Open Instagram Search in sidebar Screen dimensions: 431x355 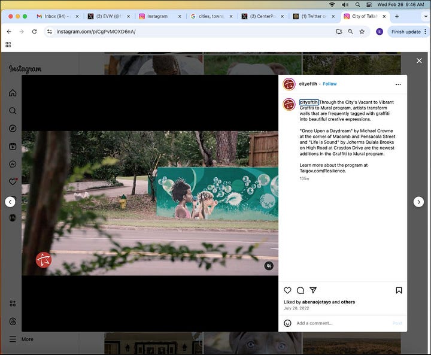click(13, 111)
